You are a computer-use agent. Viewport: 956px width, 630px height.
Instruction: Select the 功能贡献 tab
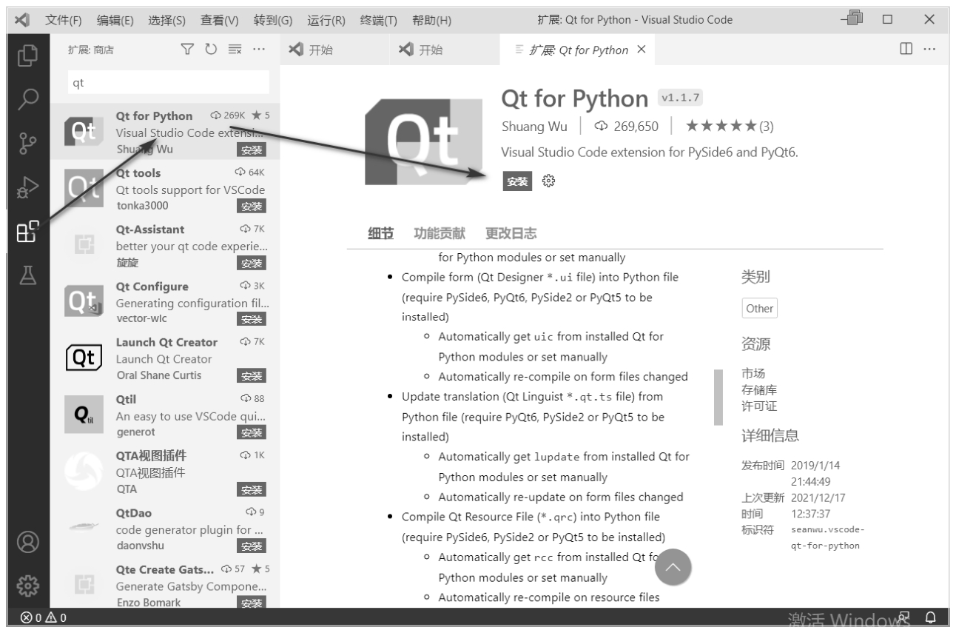coord(440,234)
